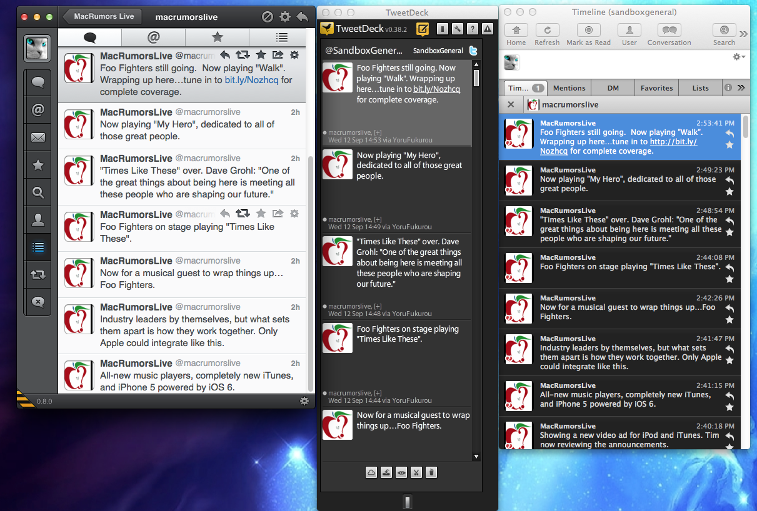Retweet the "Walk" tweet in left window

tap(243, 56)
